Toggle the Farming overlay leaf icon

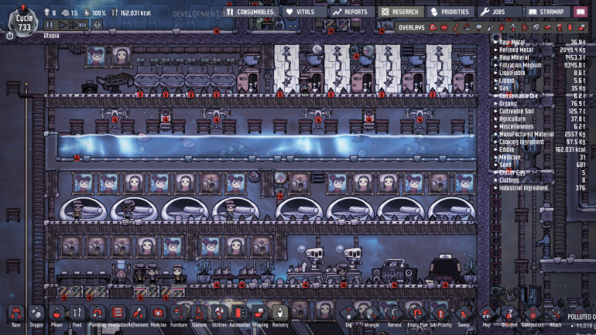pos(536,27)
